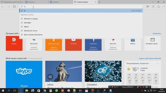Choose the highlighted 'si' Яндекс search suggestion
The height and width of the screenshot is (93, 166).
81,11
